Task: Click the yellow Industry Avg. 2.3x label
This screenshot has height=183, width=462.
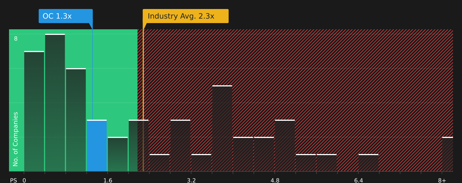Action: tap(186, 16)
